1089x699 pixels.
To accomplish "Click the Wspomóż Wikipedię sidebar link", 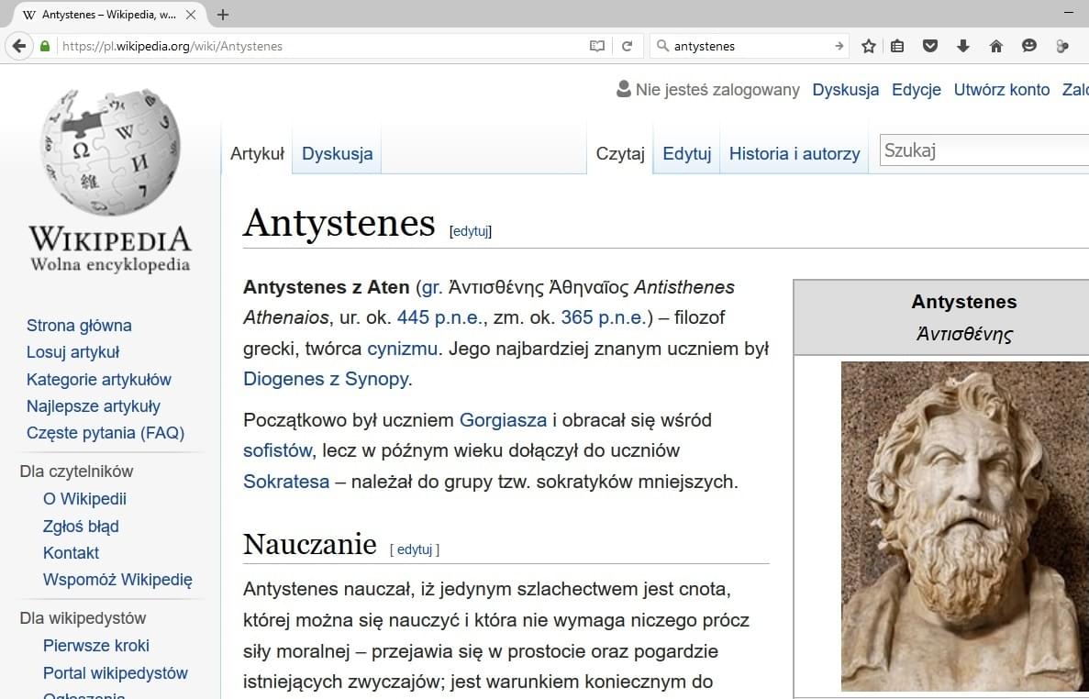I will pos(117,580).
